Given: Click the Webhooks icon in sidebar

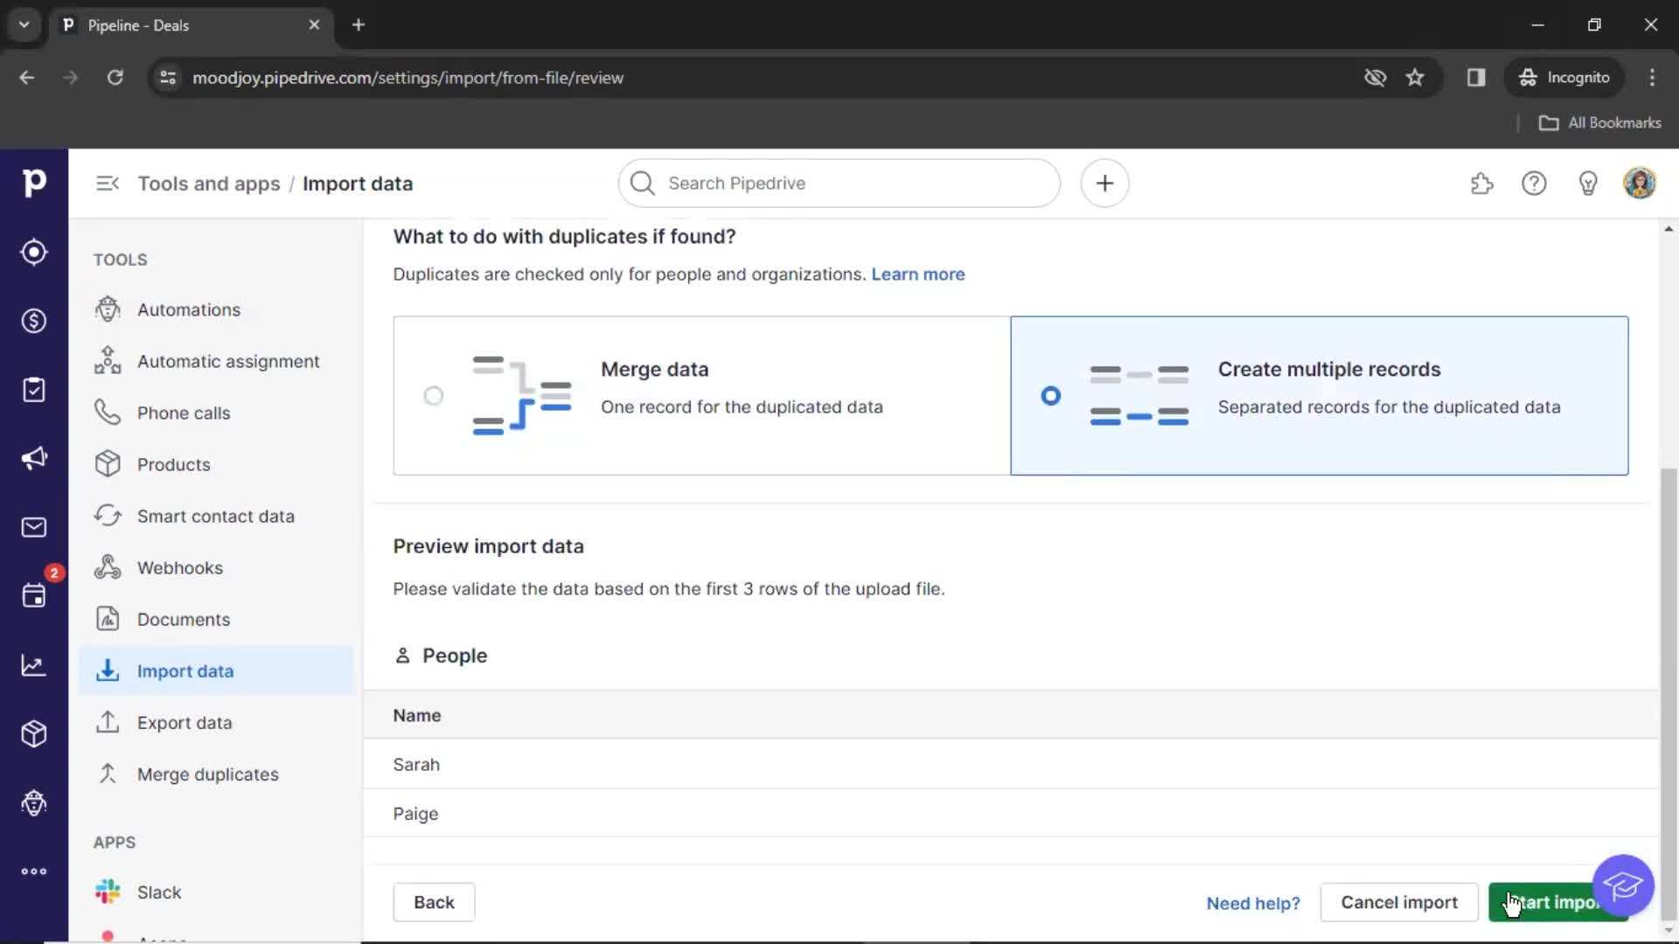Looking at the screenshot, I should (x=108, y=567).
